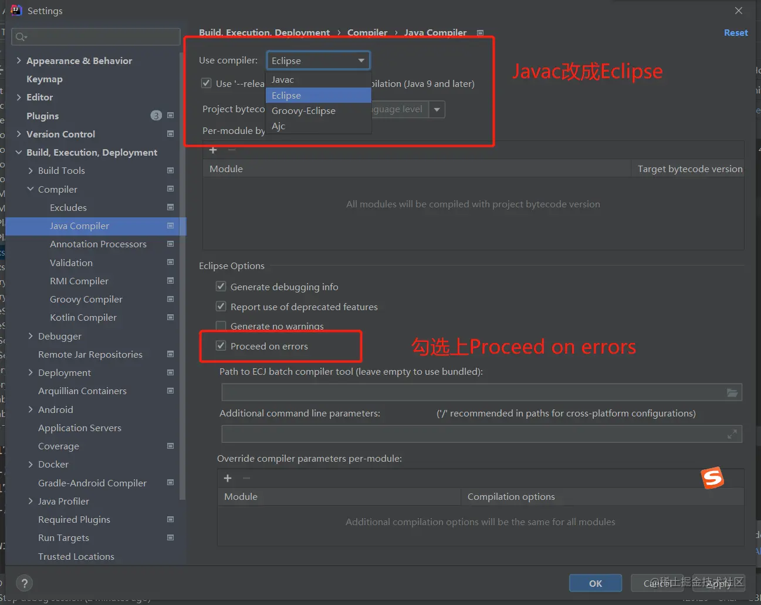Choose Eclipse from the compiler list
Viewport: 761px width, 605px height.
(x=319, y=95)
